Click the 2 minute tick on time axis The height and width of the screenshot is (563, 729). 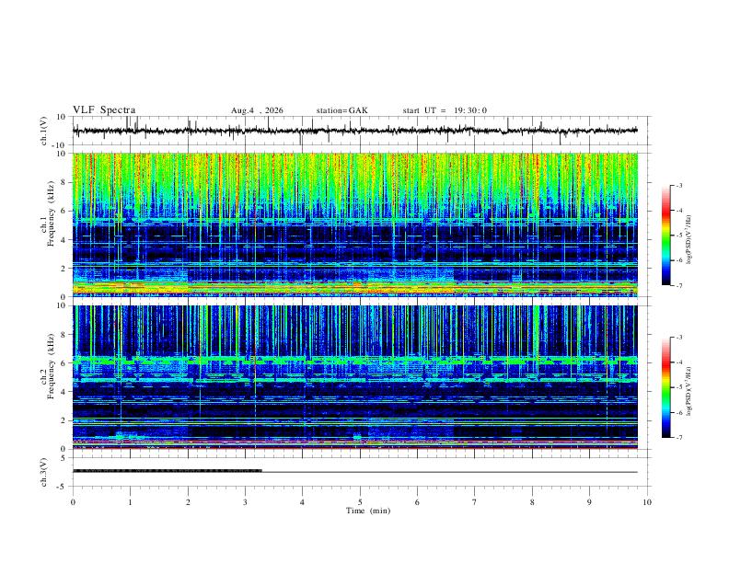click(188, 502)
